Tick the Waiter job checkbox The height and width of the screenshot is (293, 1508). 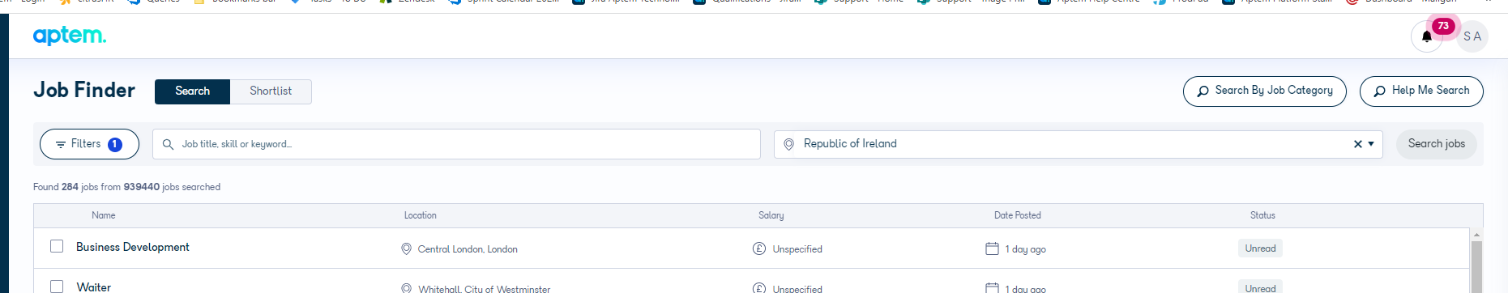57,287
